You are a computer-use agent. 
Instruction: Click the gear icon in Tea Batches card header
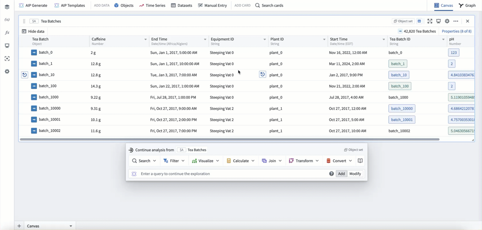tap(447, 21)
